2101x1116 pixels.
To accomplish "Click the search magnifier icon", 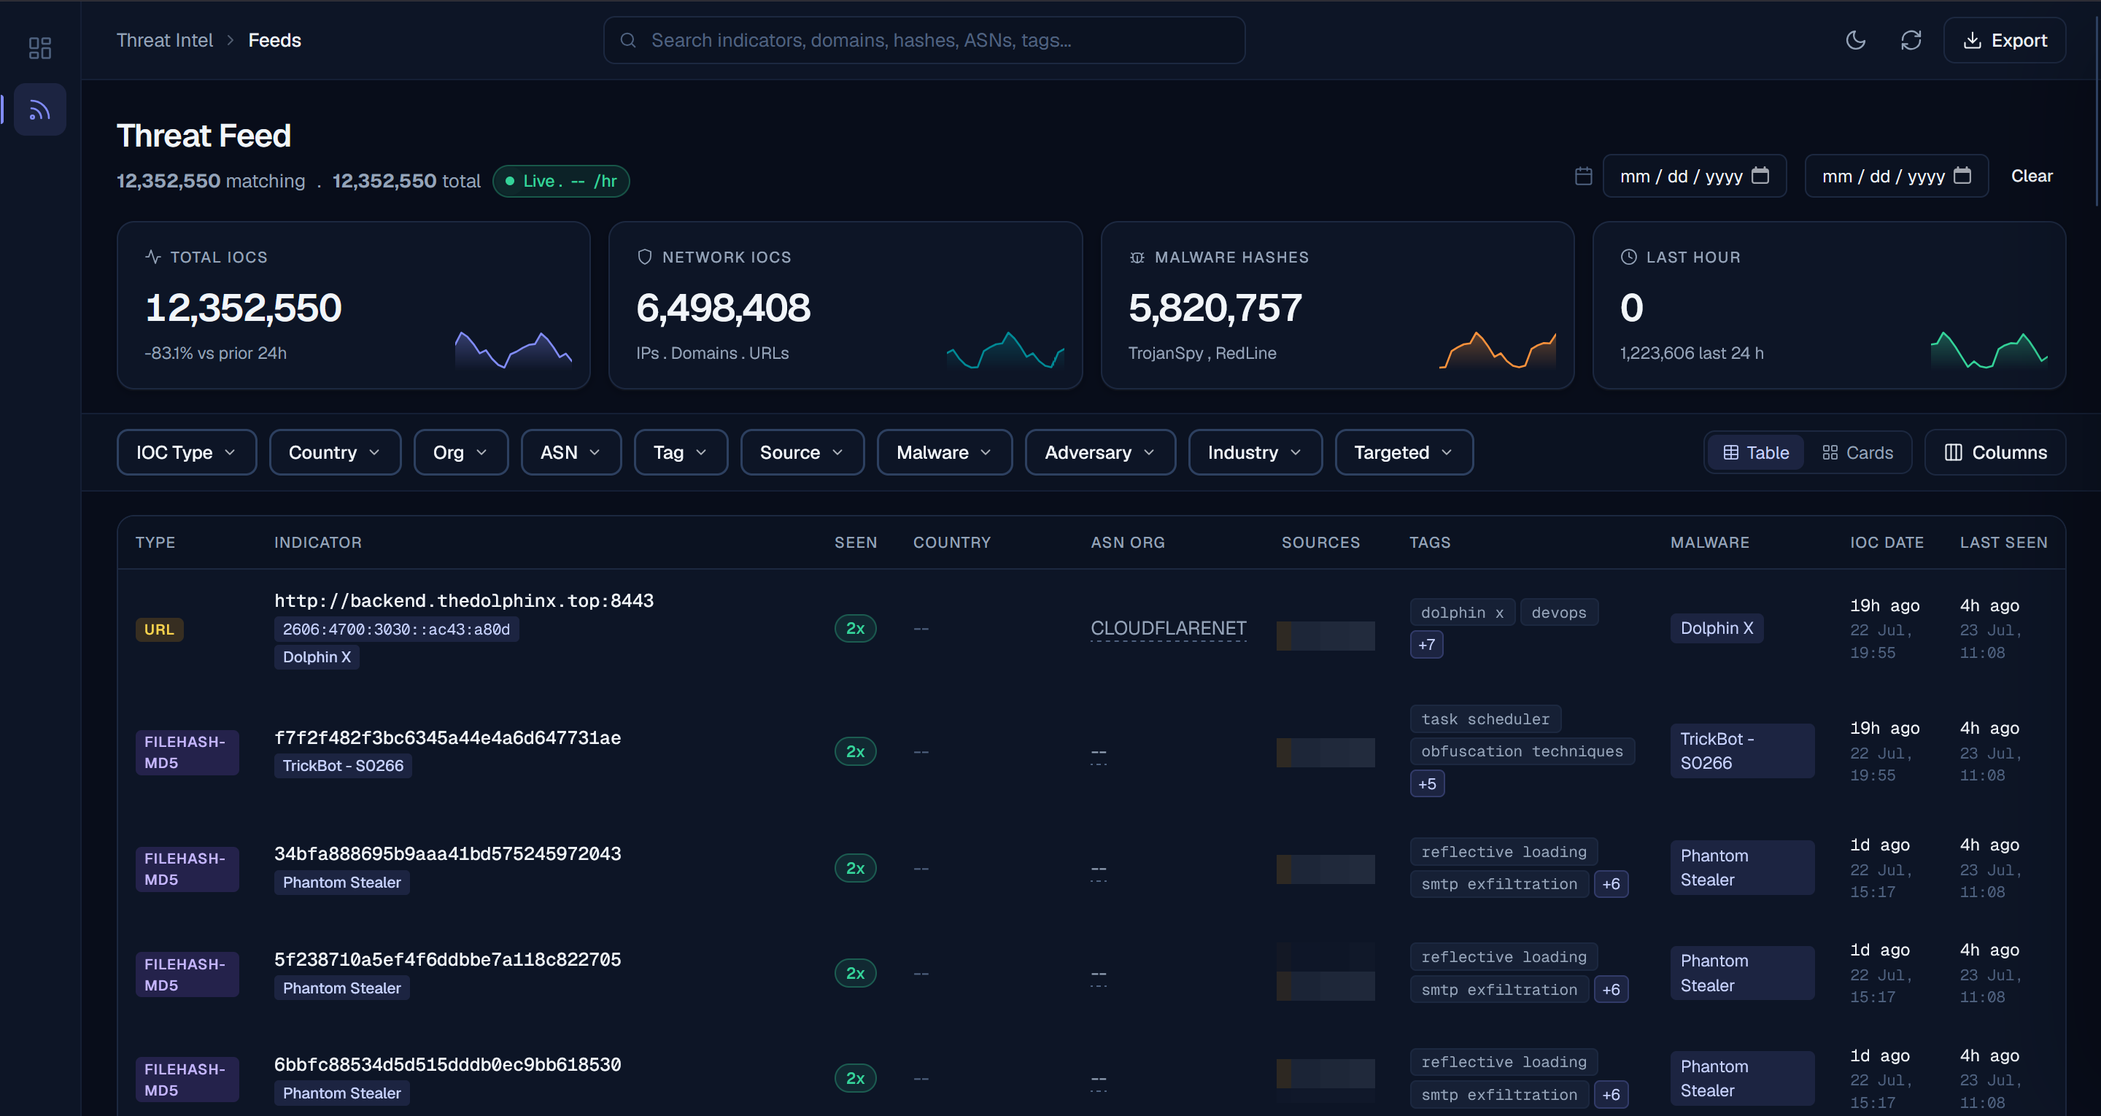I will pyautogui.click(x=628, y=40).
